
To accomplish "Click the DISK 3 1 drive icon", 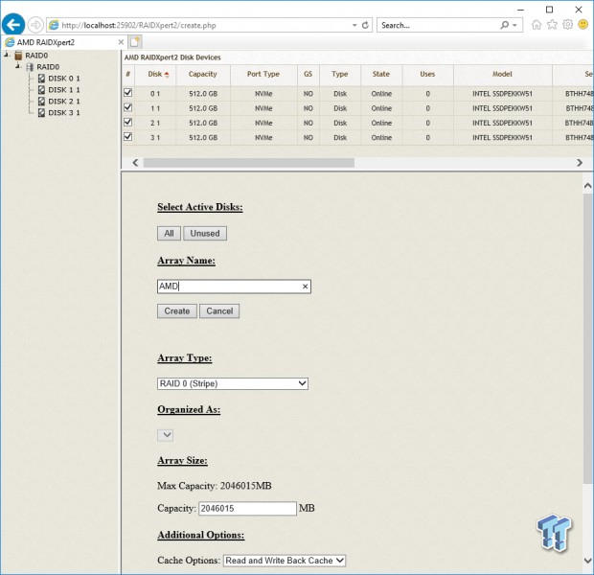I will click(41, 112).
